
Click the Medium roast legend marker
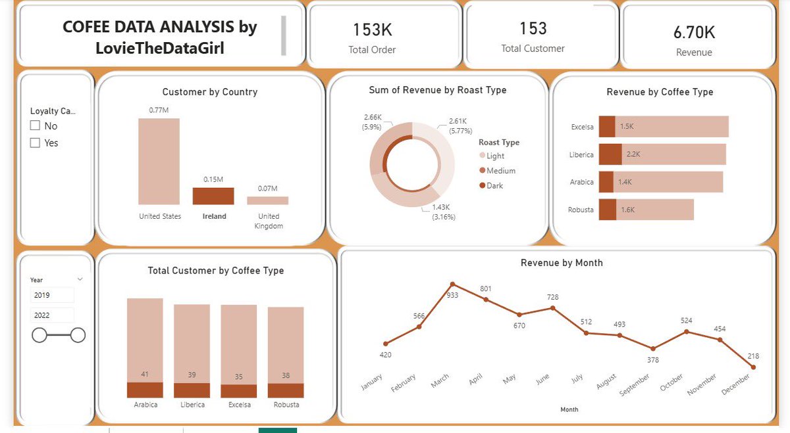[483, 171]
